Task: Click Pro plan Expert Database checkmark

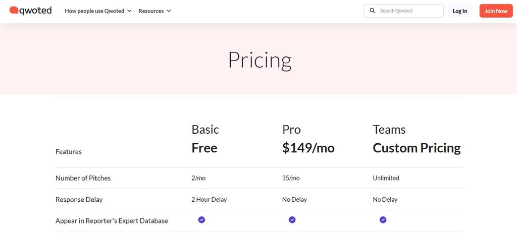Action: pos(292,220)
